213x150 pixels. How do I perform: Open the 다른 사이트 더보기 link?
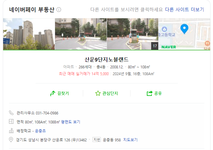185,10
